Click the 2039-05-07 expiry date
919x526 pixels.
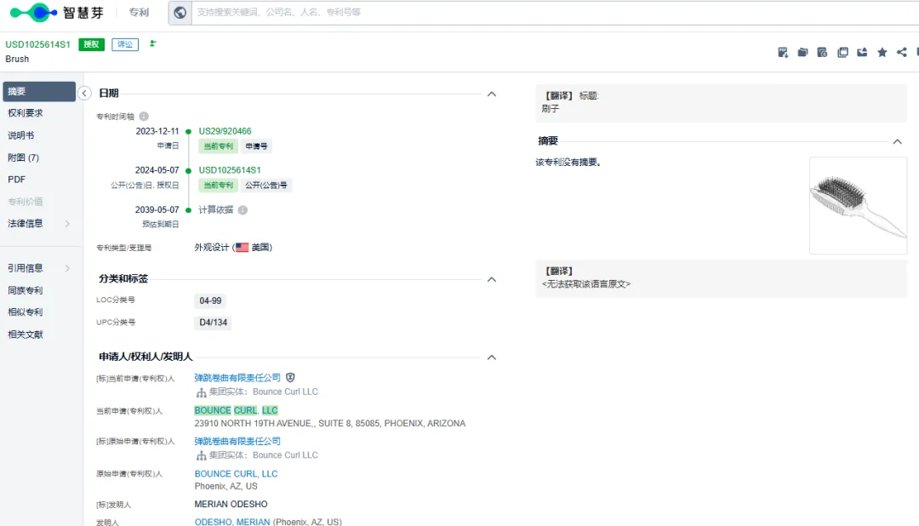click(x=157, y=210)
